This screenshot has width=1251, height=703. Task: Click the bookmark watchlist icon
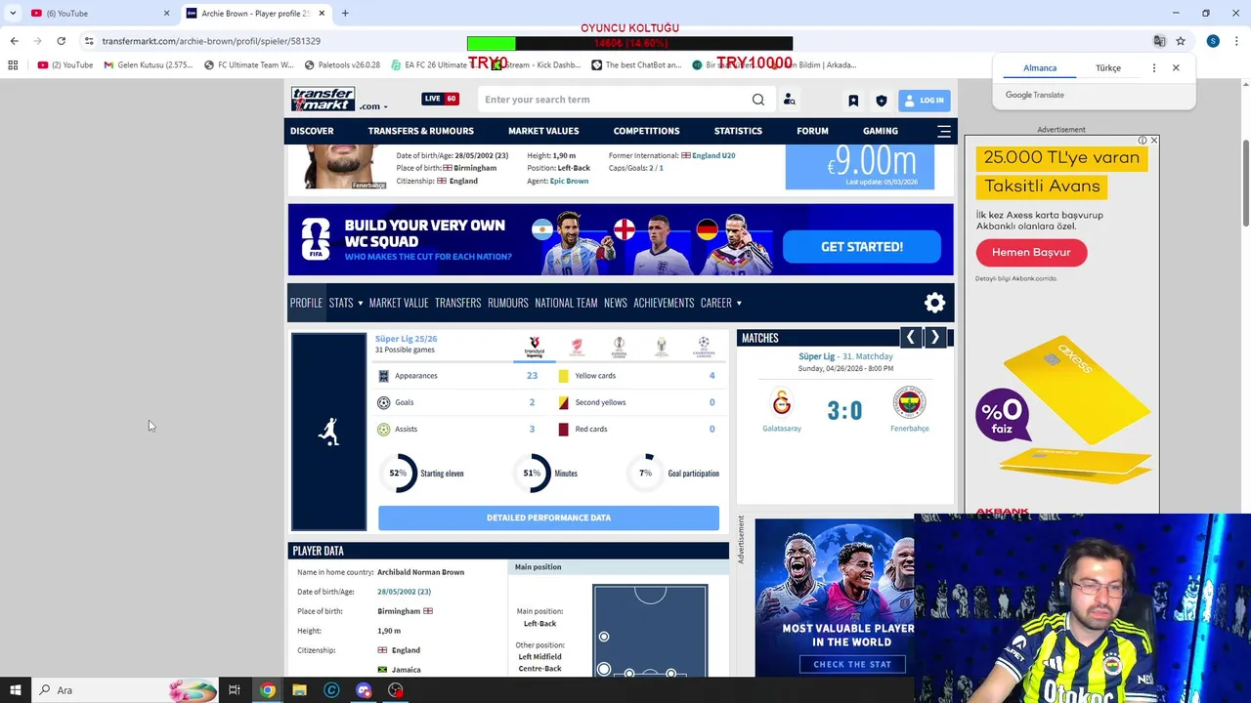853,101
